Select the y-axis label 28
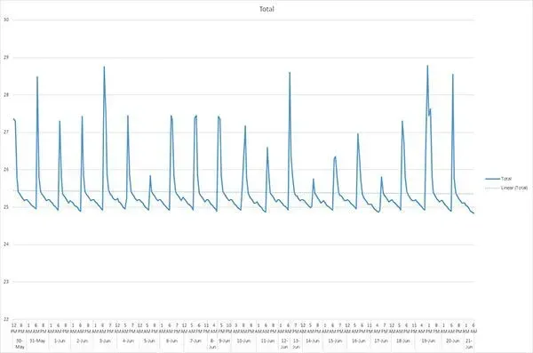Viewport: 533px width, 353px height. coord(6,94)
